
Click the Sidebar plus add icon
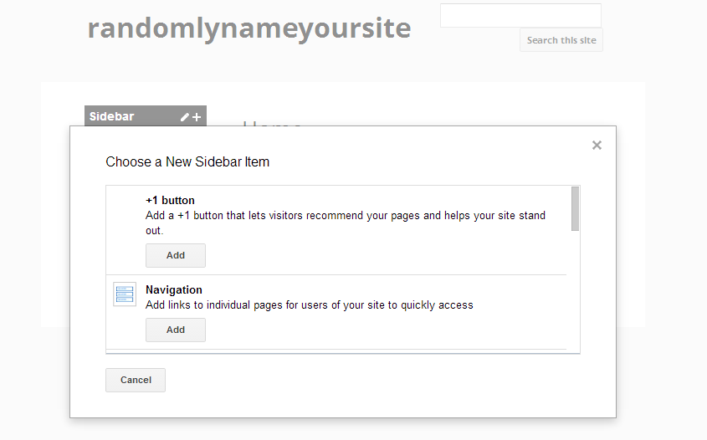point(197,117)
